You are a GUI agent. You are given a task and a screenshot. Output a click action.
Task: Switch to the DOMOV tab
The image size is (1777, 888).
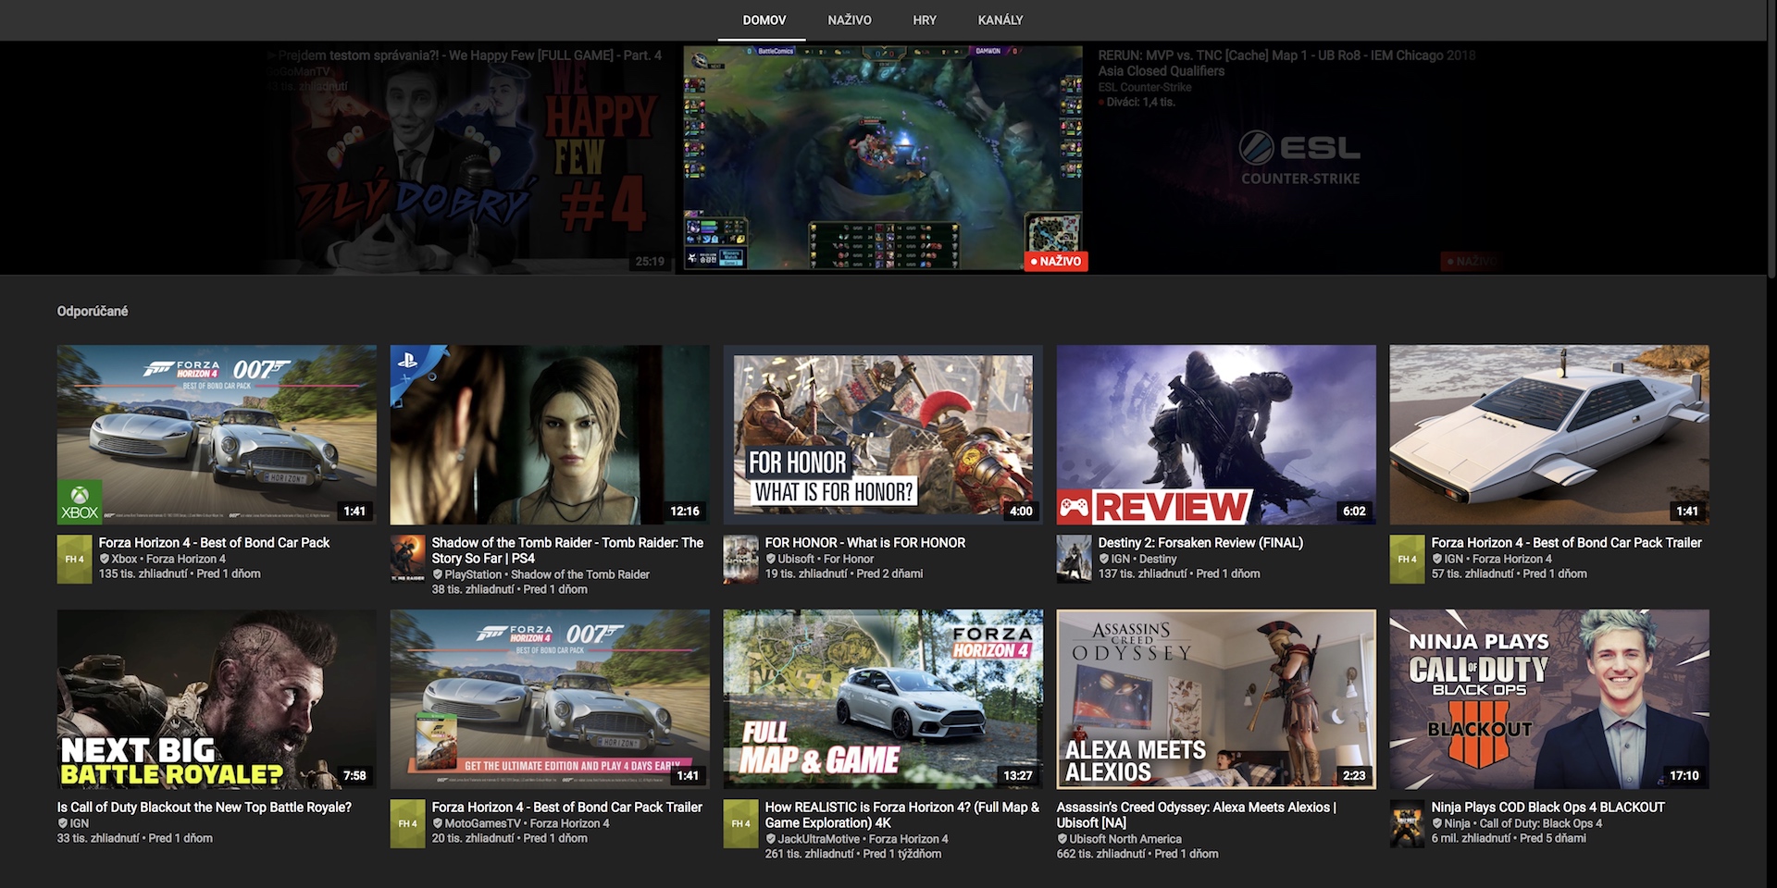coord(764,19)
